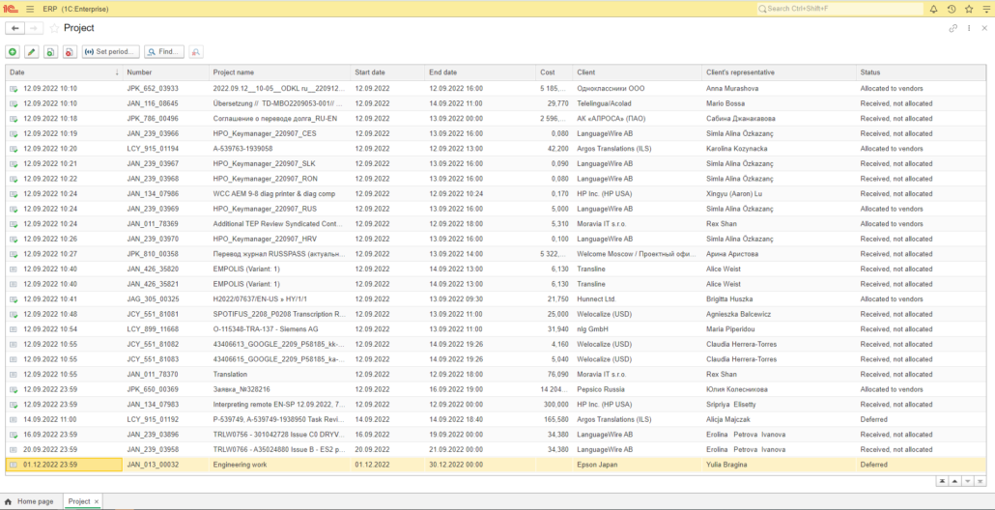Open the History clock icon
This screenshot has height=510, width=995.
952,9
